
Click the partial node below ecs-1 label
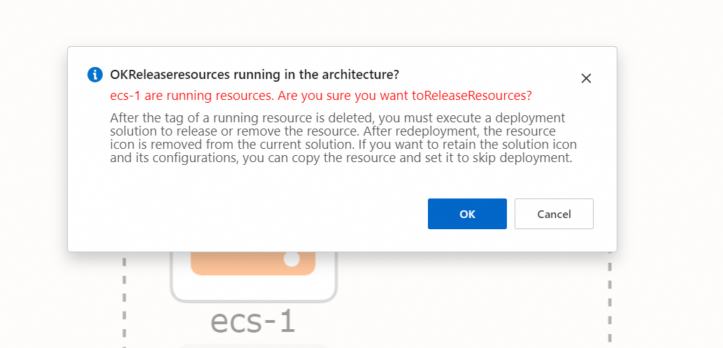point(252,345)
